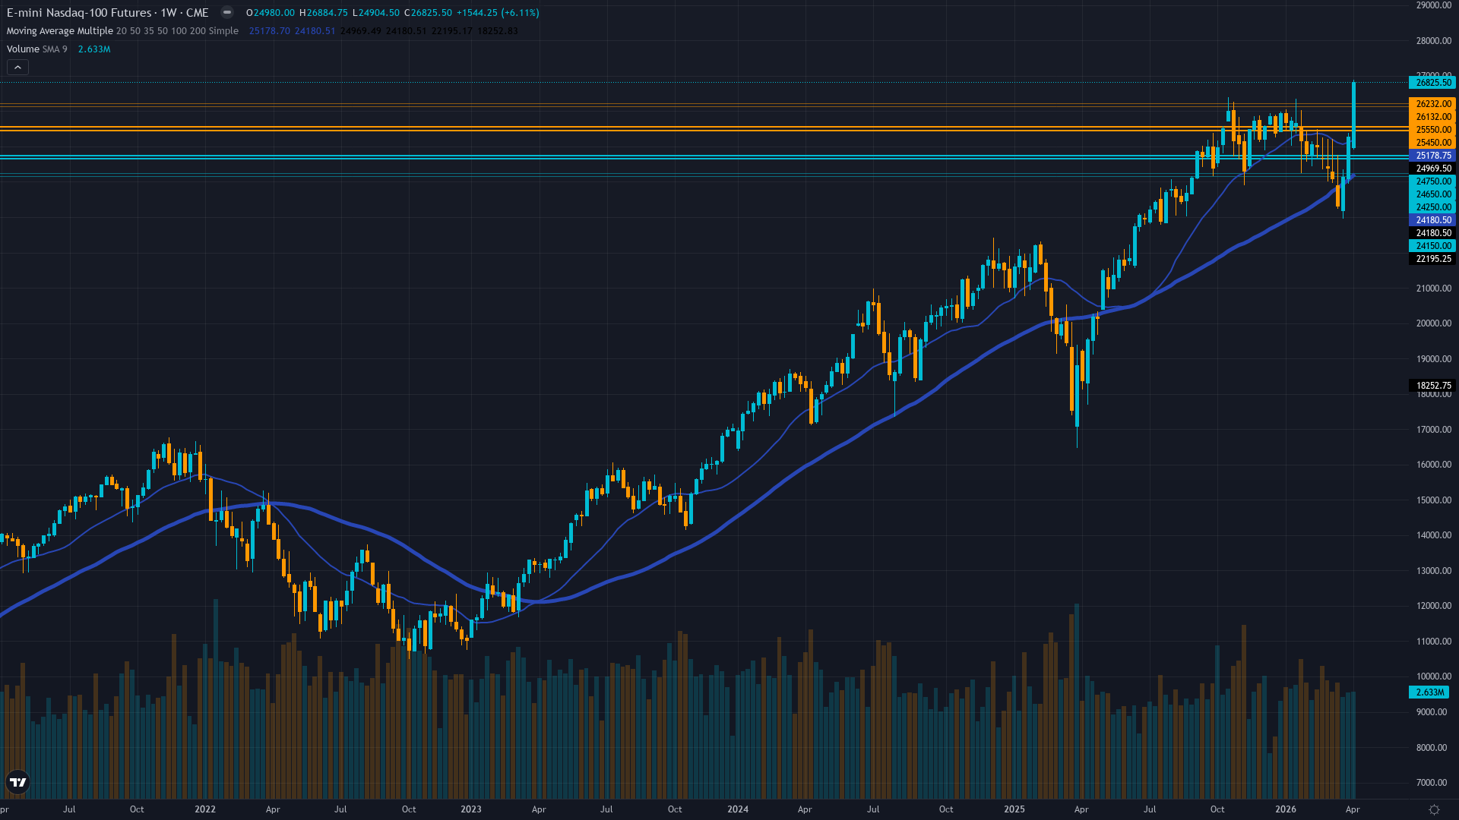Screen dimensions: 1459x820
Task: Open the TradingView logo at bottom left
Action: (x=17, y=782)
